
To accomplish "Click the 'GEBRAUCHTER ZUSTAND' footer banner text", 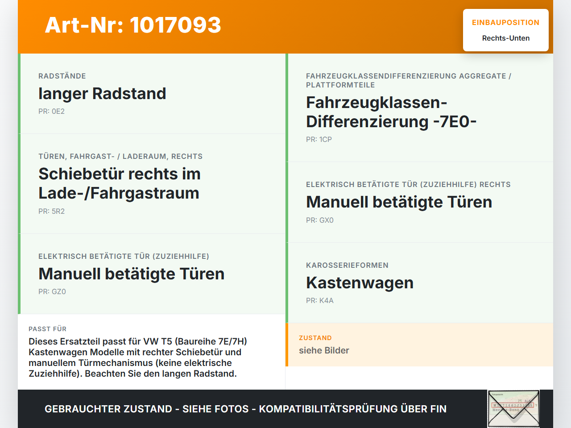I will [245, 409].
